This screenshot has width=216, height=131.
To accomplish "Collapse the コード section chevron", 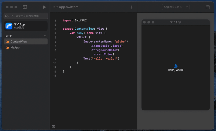I will click(45, 36).
